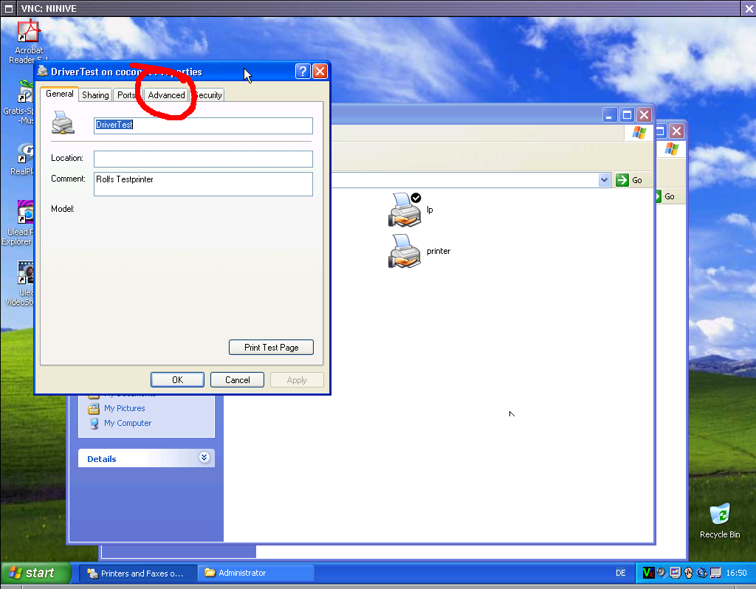Switch to the Sharing tab
Viewport: 756px width, 589px height.
95,95
